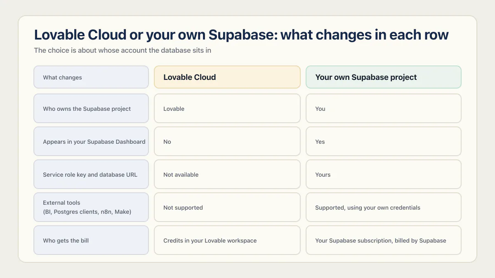Select the subtitle about whose account the database sits in
The width and height of the screenshot is (495, 278).
pos(123,51)
